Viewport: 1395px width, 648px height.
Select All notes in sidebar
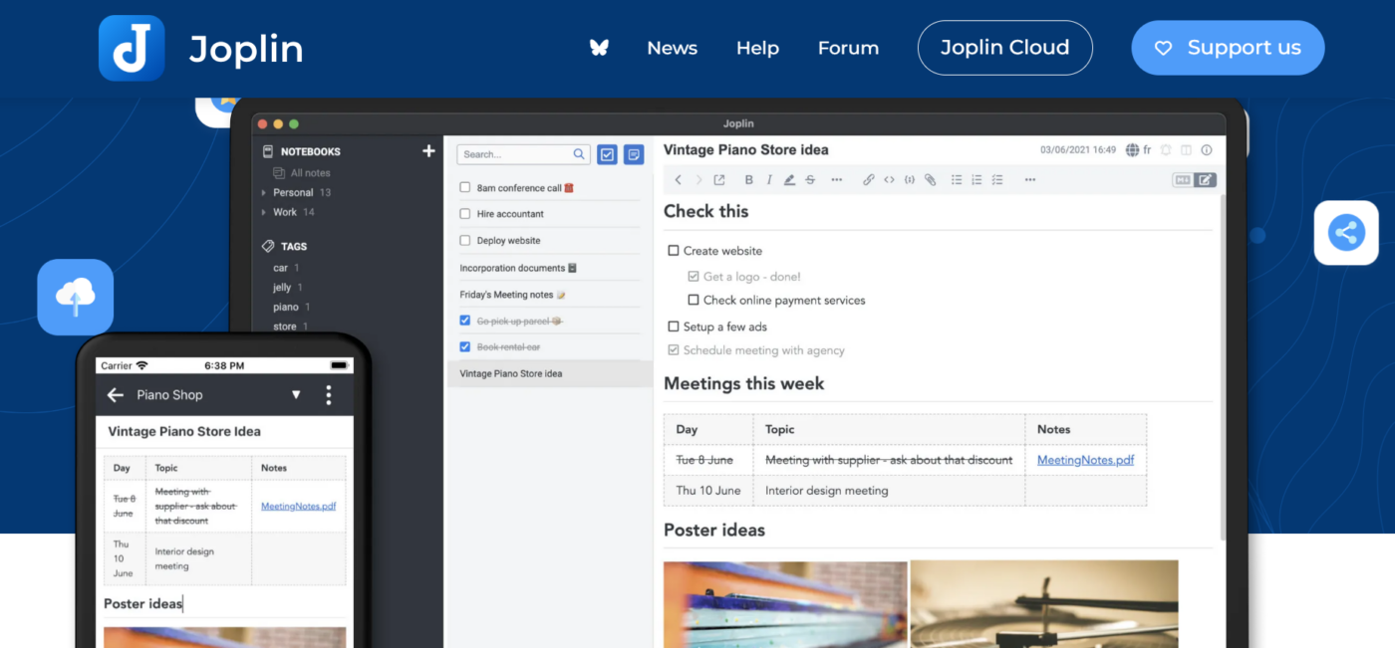pyautogui.click(x=310, y=173)
